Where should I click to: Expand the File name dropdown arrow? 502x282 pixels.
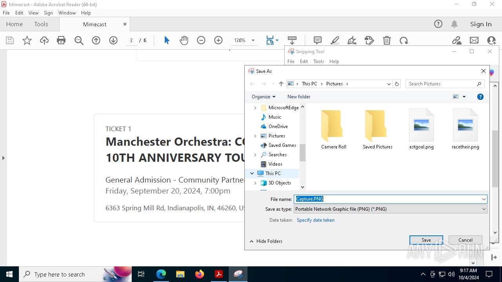[484, 199]
